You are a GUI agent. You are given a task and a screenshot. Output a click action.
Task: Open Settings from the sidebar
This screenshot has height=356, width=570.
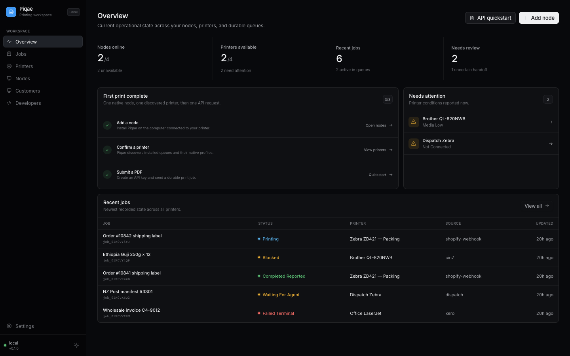click(43, 326)
